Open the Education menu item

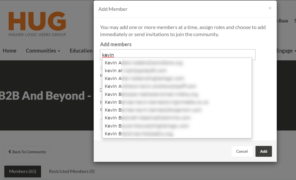pyautogui.click(x=81, y=51)
